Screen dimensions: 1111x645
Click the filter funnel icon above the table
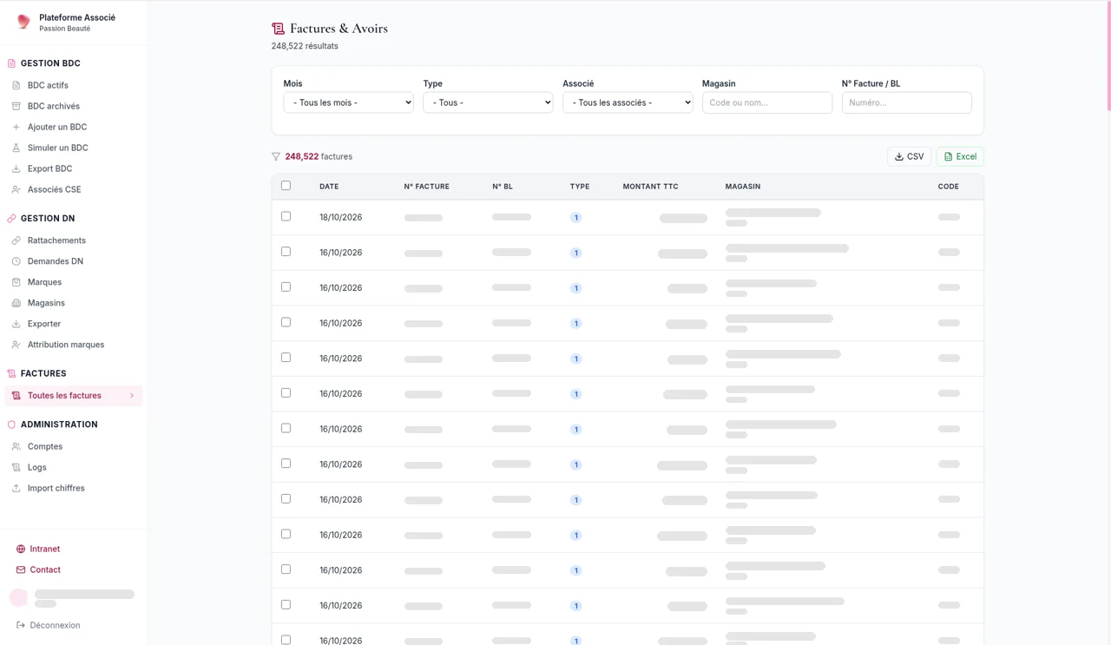click(276, 157)
